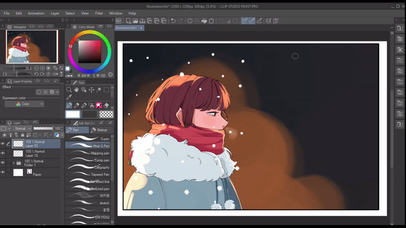The height and width of the screenshot is (228, 406).
Task: Toggle Snap to Ruler in command bar
Action: coord(245,21)
